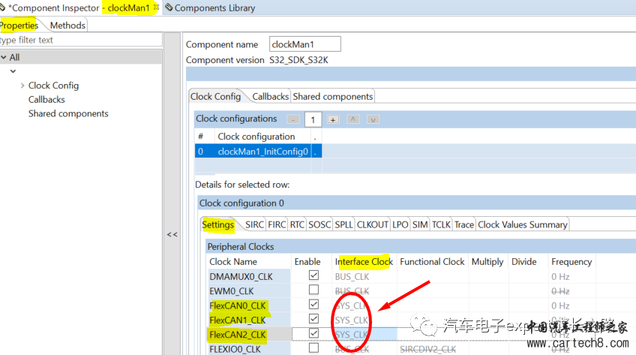
Task: Disable the FlexCAN0_CLK checkbox
Action: 313,304
